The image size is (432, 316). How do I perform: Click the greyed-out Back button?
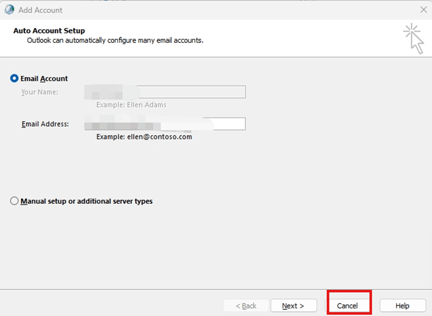tap(246, 305)
